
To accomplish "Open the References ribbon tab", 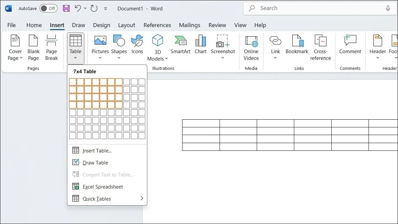I will coord(157,25).
